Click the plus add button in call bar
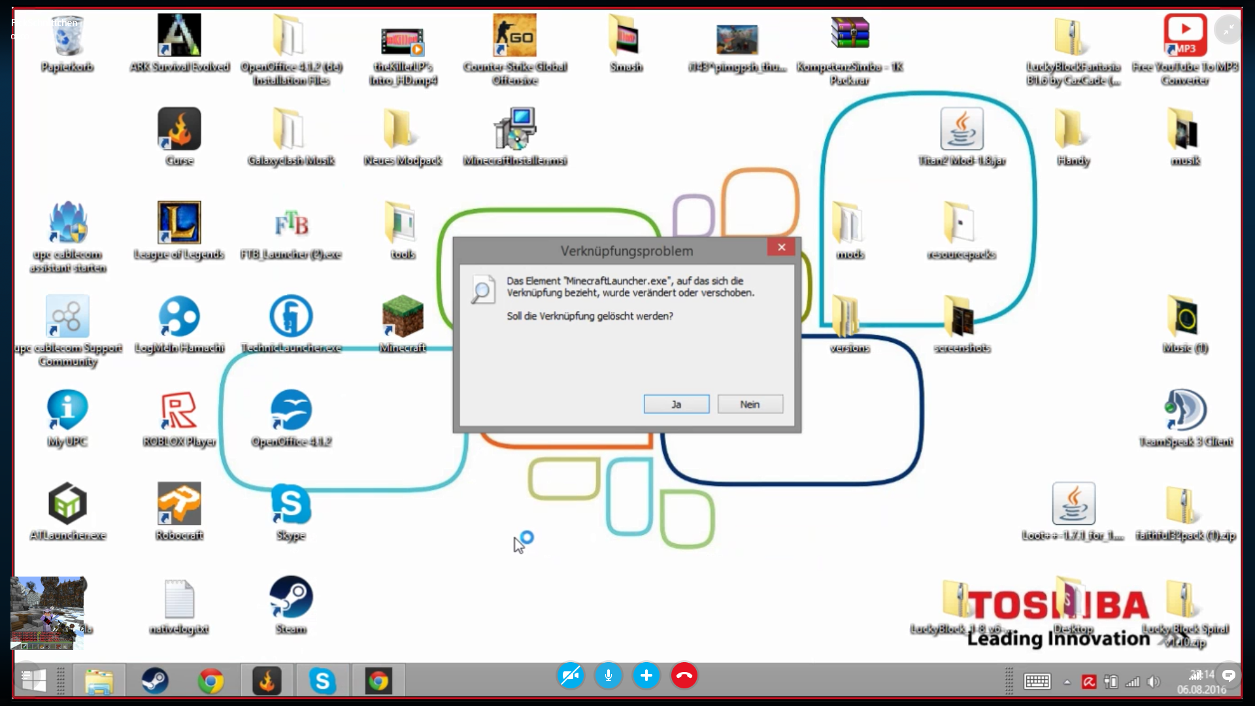 click(x=646, y=676)
